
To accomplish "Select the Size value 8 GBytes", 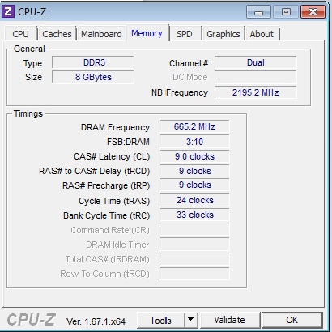I will click(x=93, y=77).
